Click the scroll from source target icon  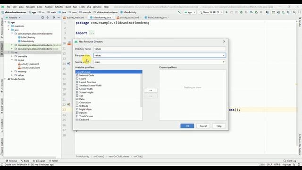(42, 17)
